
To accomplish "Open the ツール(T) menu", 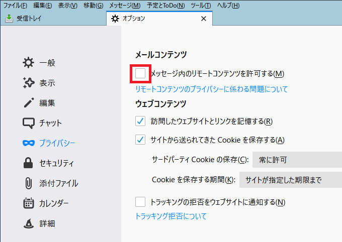I will tap(201, 6).
